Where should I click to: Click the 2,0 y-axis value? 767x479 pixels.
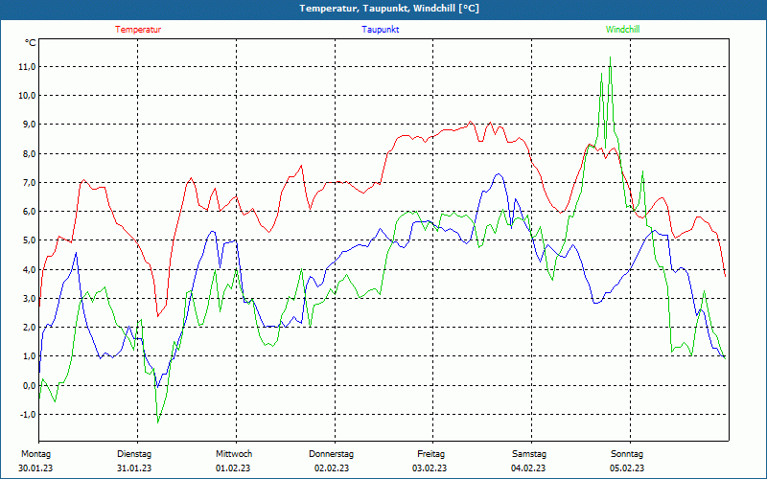click(x=29, y=328)
